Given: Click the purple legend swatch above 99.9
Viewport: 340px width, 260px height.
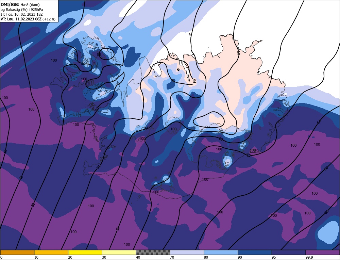Looking at the screenshot, I should [323, 253].
